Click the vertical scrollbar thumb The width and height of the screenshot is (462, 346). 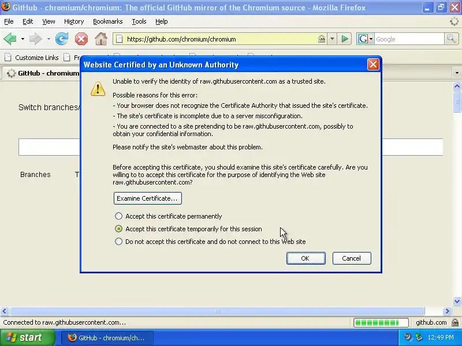[x=457, y=101]
